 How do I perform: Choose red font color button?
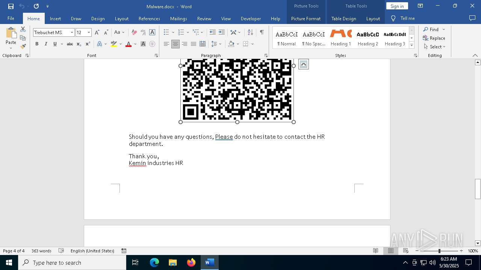click(129, 44)
